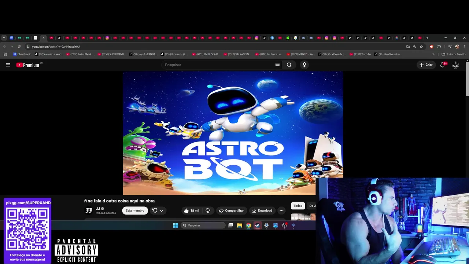Open '(99+)Xandão vs Fra...' bookmark
This screenshot has height=264, width=469.
pos(388,54)
